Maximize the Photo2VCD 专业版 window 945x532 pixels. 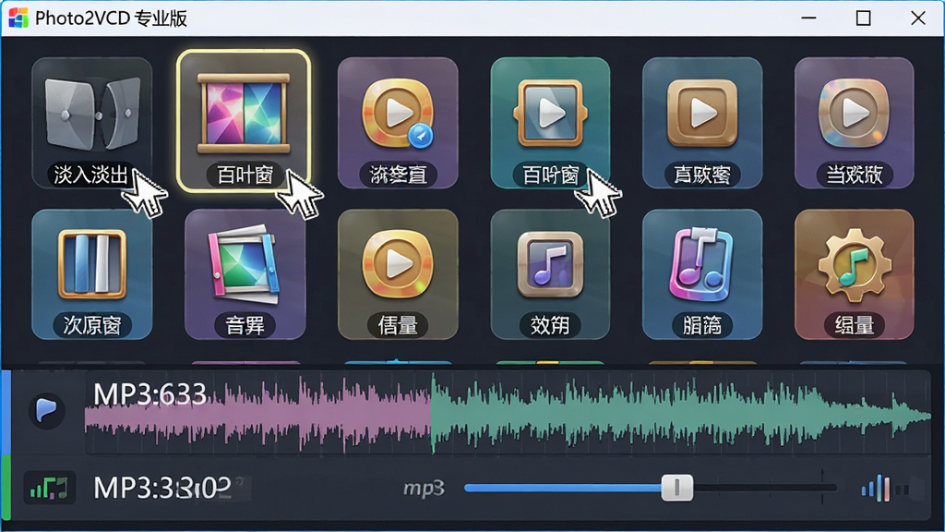click(863, 18)
